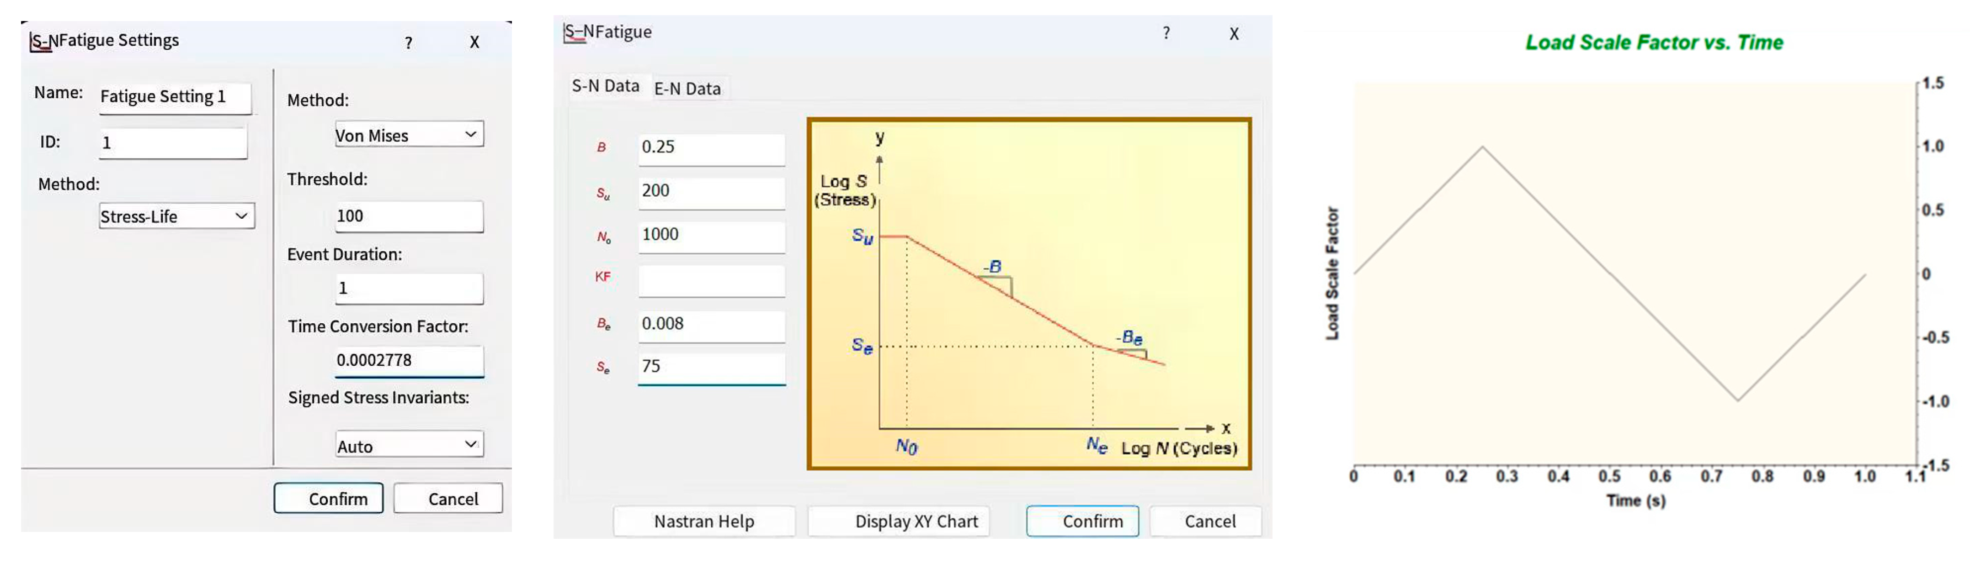Click Confirm in Fatigue Settings dialog
Screen dimensions: 1970x563
tap(328, 499)
